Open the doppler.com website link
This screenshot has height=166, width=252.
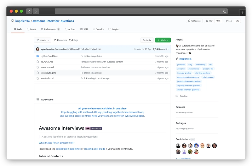[185, 59]
